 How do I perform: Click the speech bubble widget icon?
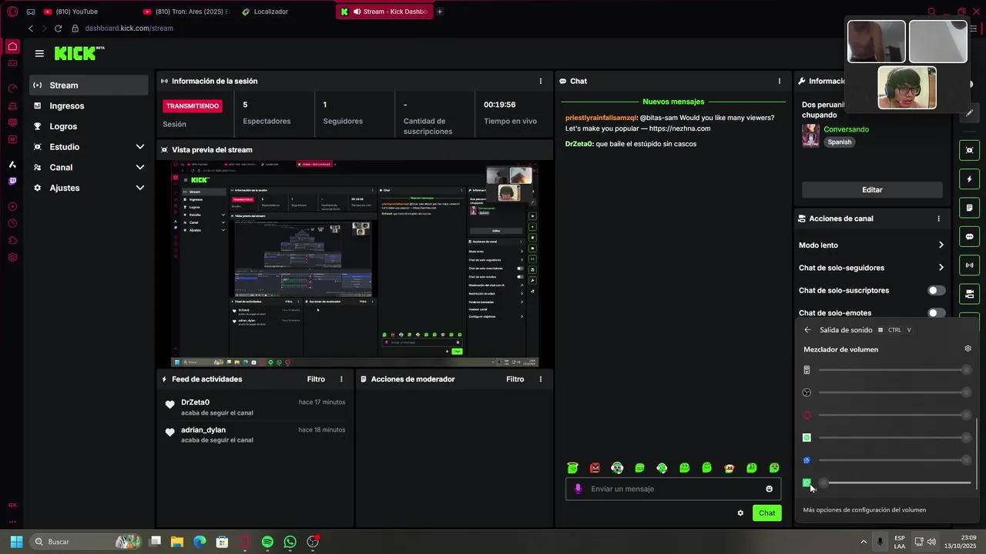pos(970,237)
